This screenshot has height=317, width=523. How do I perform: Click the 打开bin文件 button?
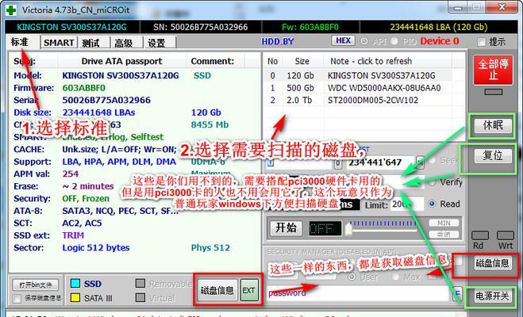click(36, 285)
